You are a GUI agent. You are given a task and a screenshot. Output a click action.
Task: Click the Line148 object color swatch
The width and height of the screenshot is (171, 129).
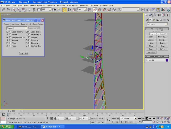(x=167, y=60)
